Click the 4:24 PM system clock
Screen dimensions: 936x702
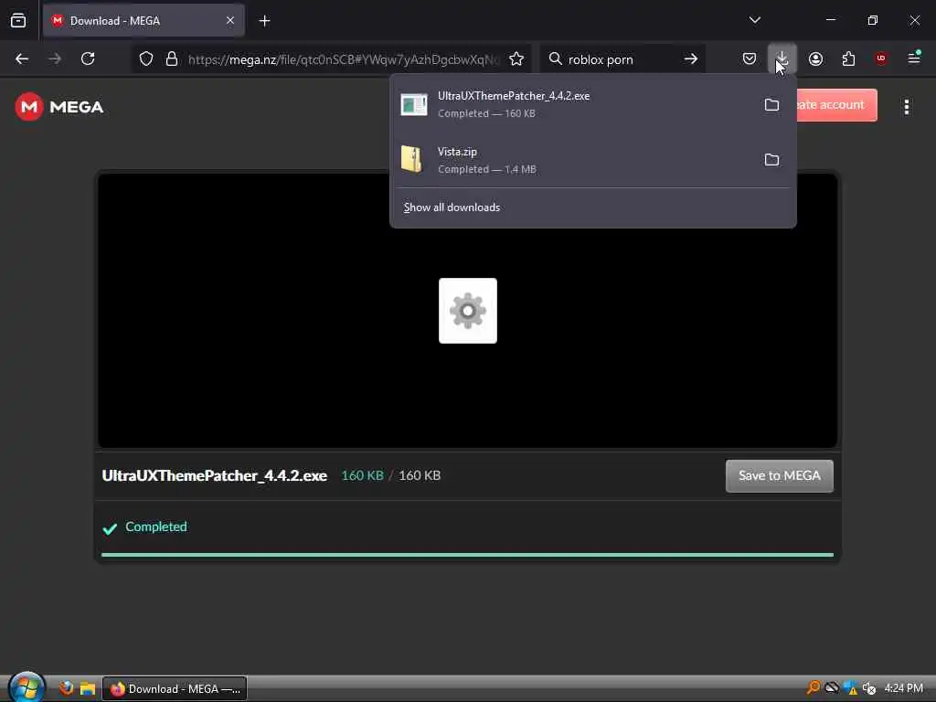[x=903, y=688]
